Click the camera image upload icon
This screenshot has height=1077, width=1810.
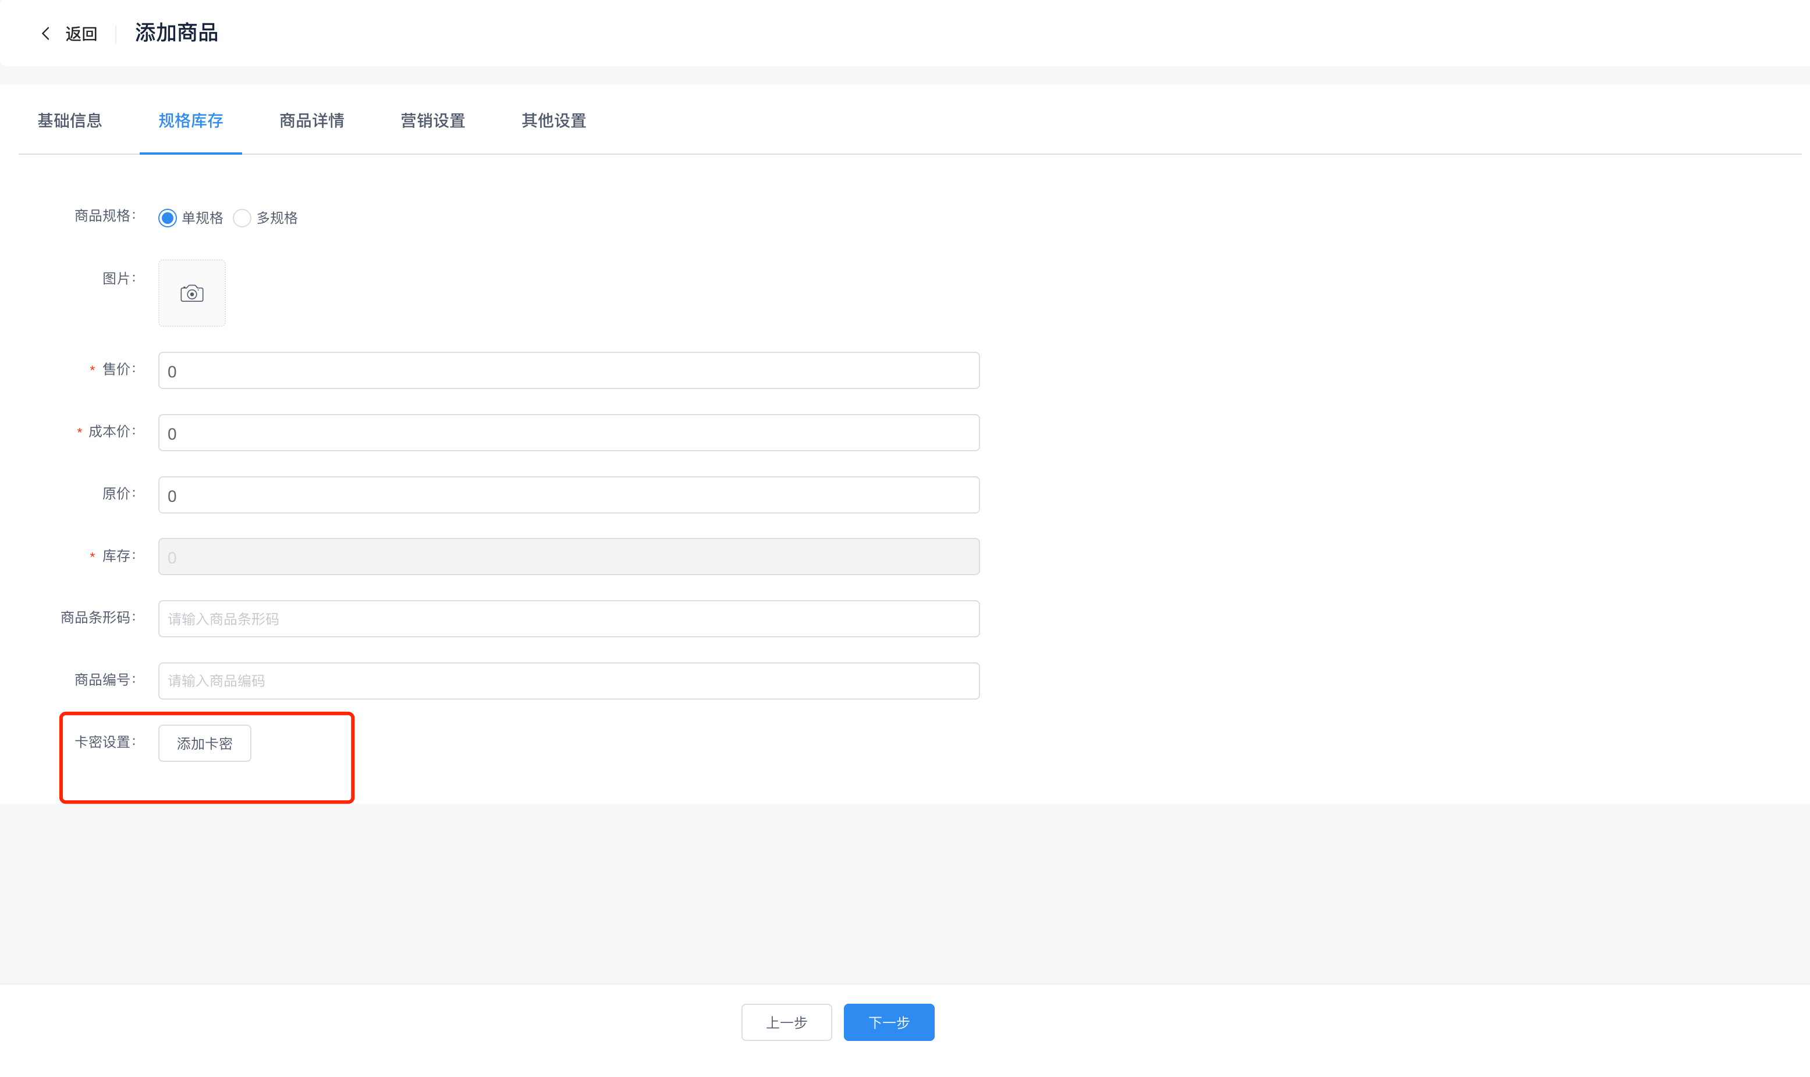[191, 293]
